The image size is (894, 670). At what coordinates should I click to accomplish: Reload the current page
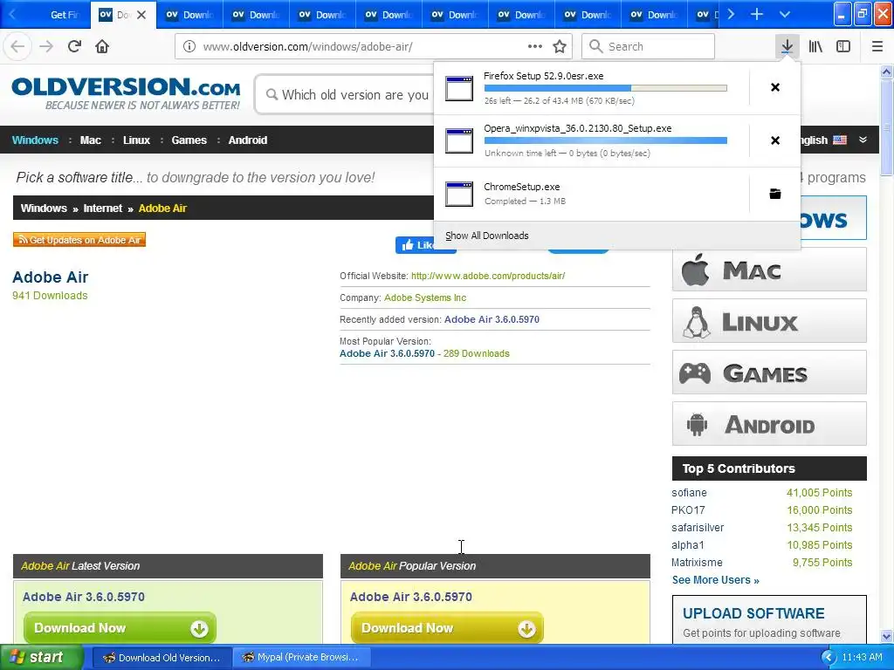pos(74,46)
